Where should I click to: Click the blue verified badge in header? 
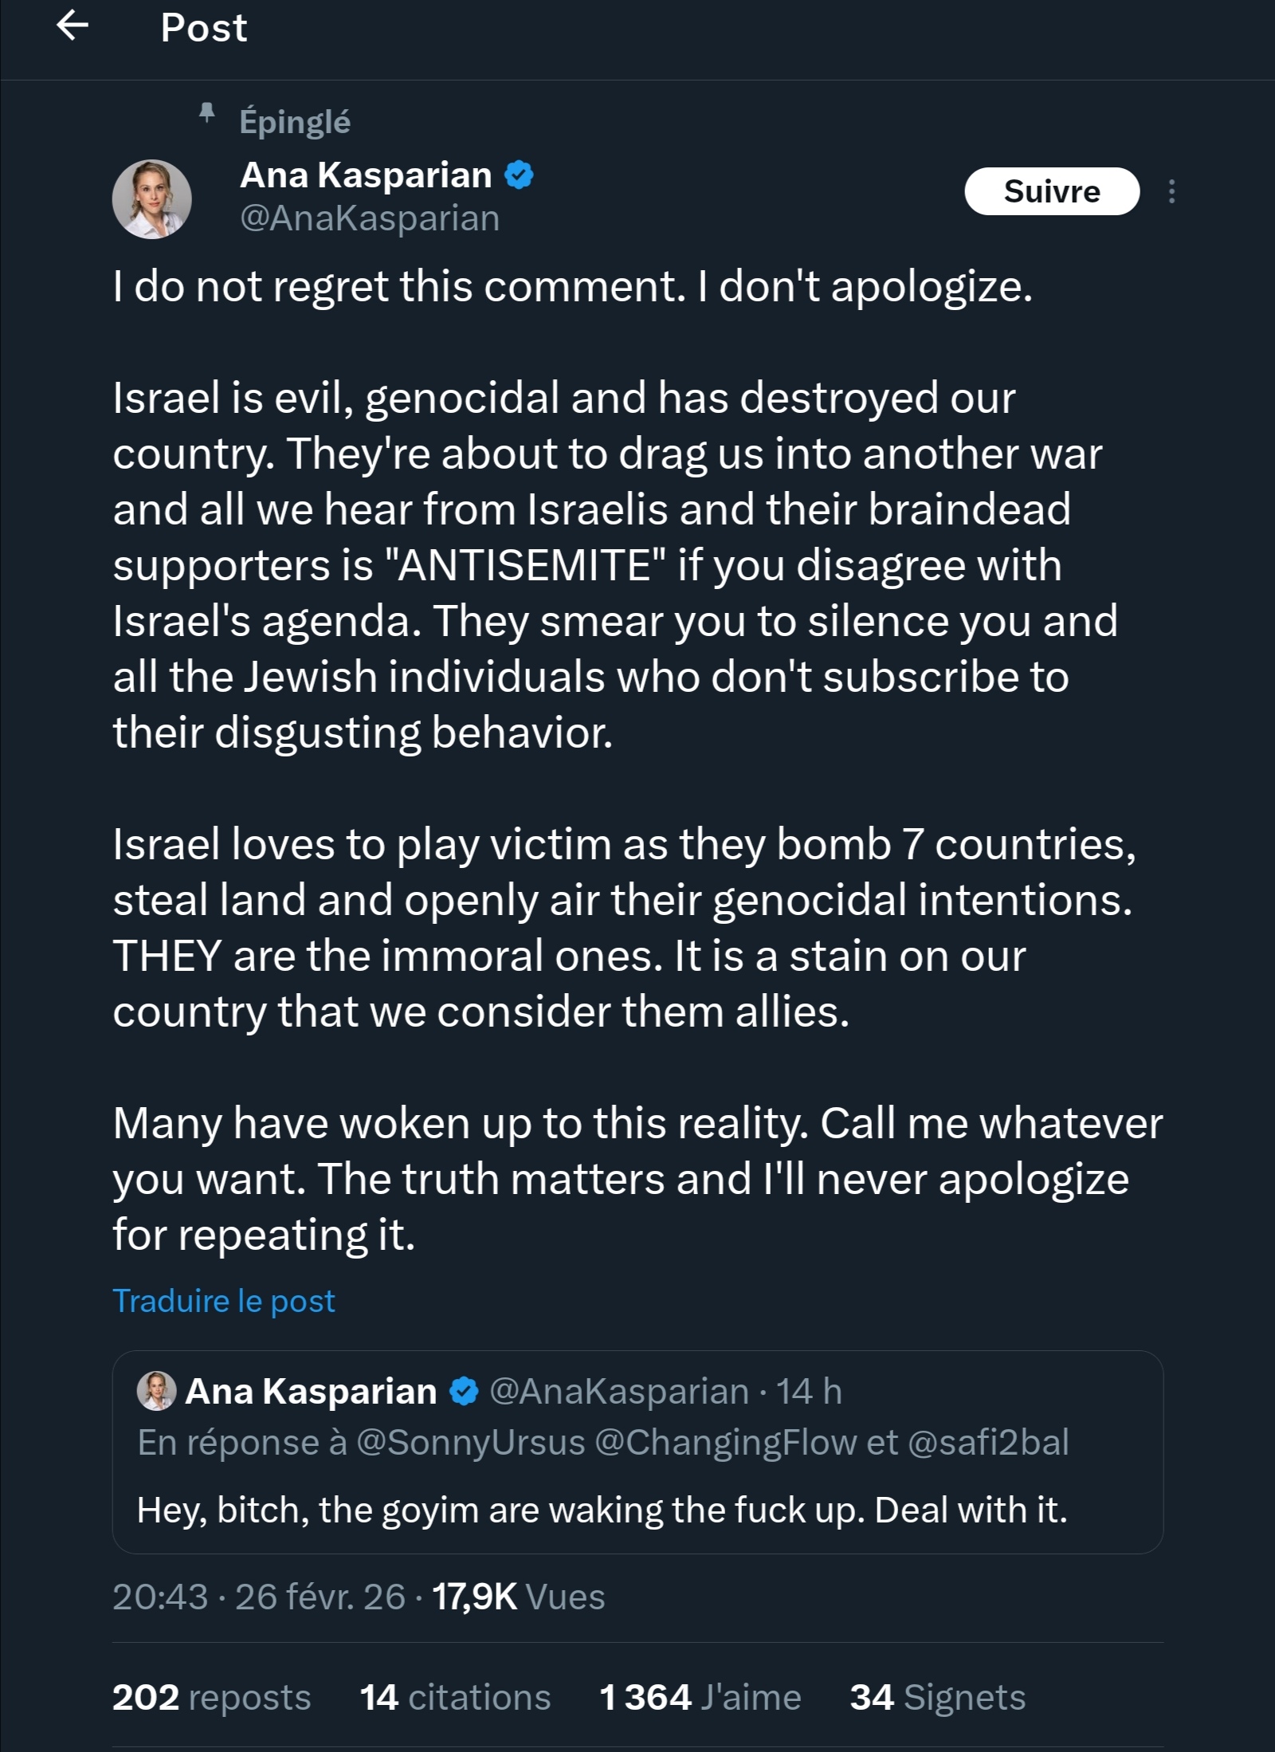tap(519, 175)
